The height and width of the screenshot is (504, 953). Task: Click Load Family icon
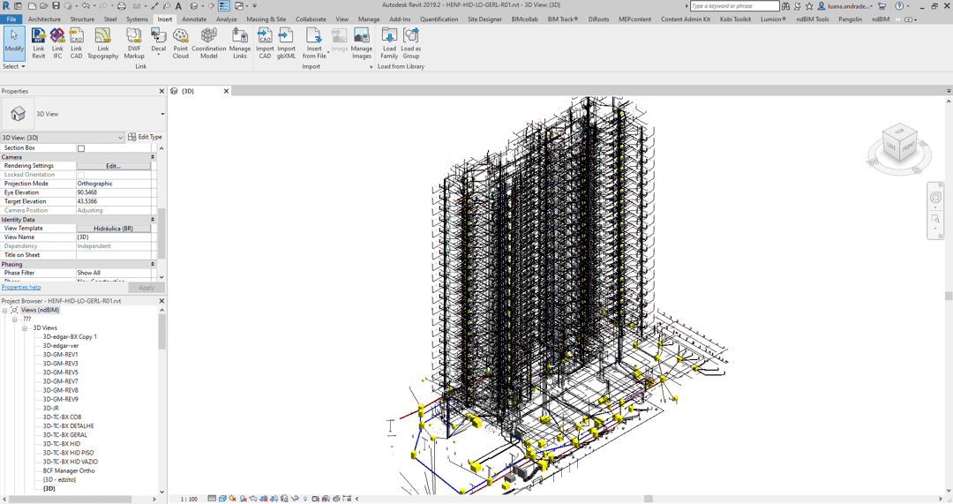pos(389,43)
